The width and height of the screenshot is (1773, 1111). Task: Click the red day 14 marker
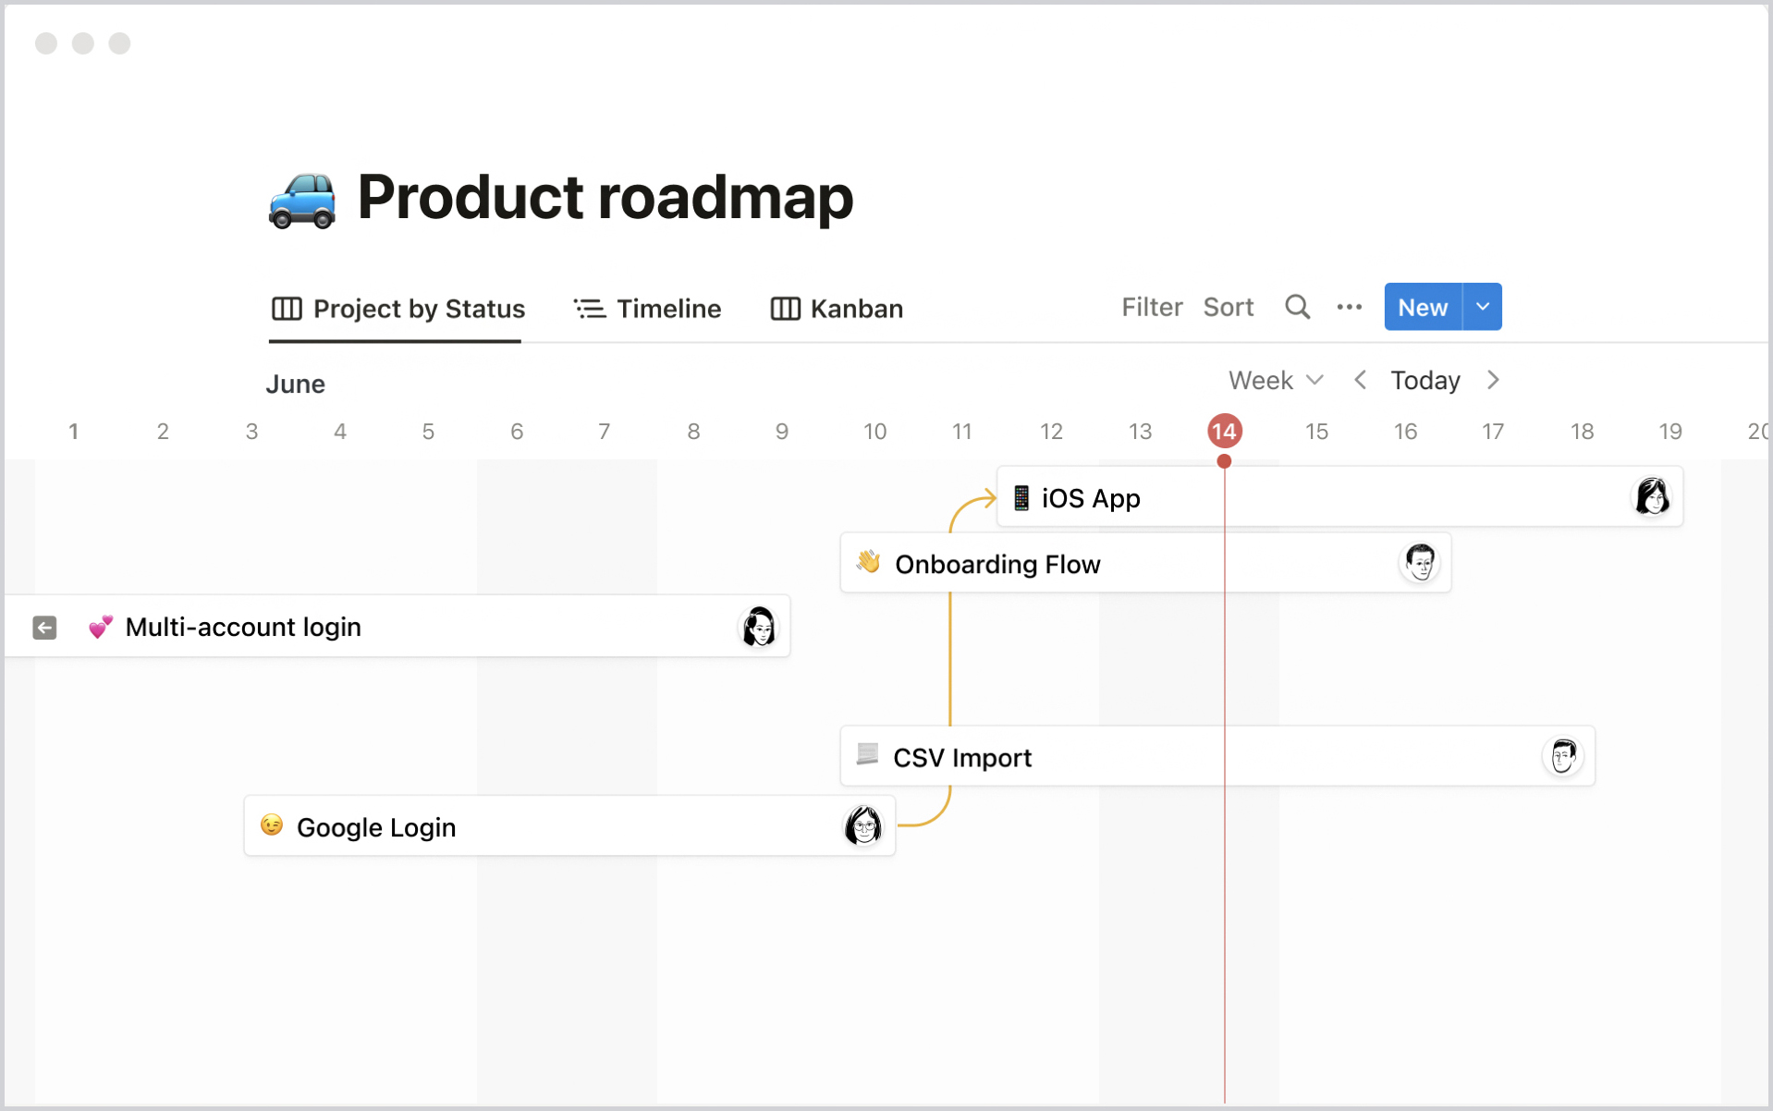coord(1224,431)
